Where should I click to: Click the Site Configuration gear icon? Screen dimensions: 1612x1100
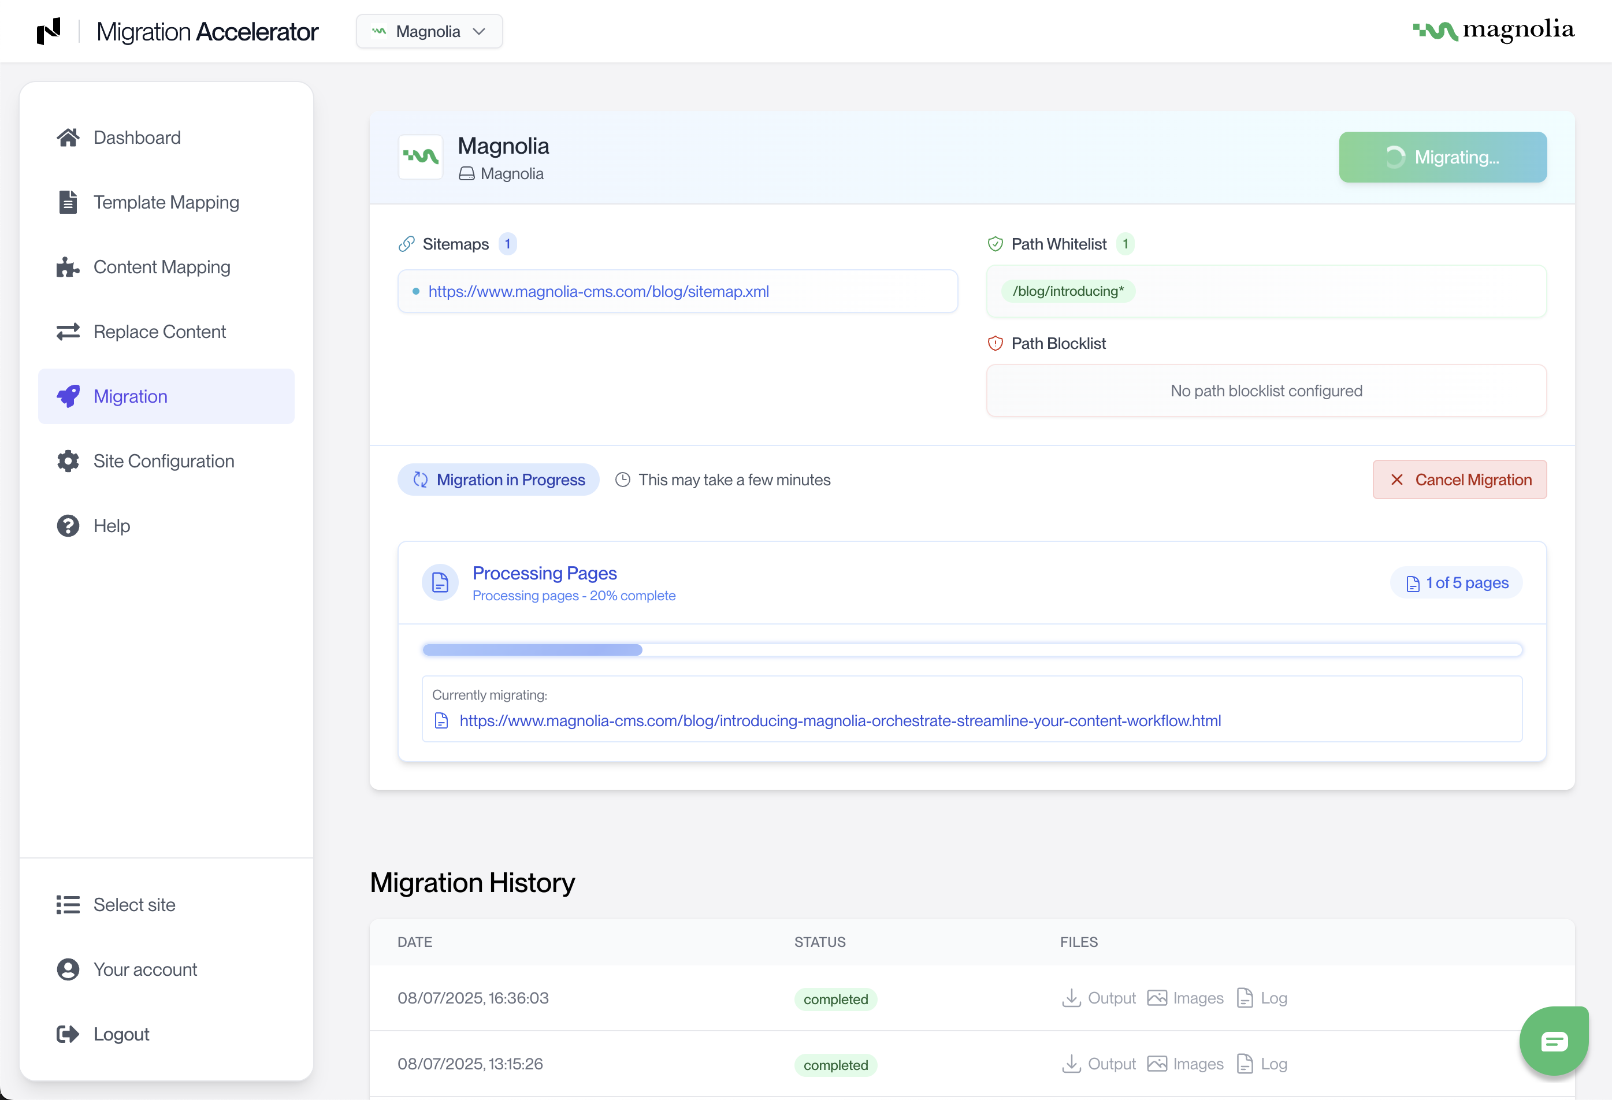pos(67,461)
